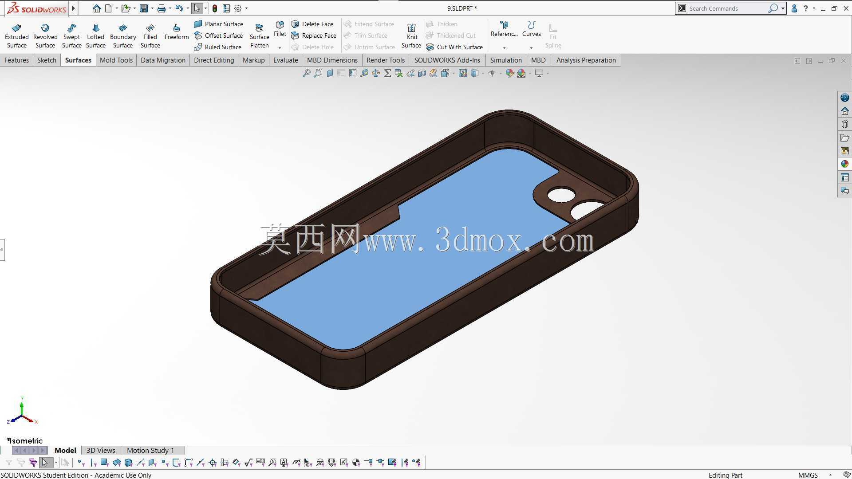Click MMGS unit system in status bar
Viewport: 852px width, 479px height.
pyautogui.click(x=808, y=475)
